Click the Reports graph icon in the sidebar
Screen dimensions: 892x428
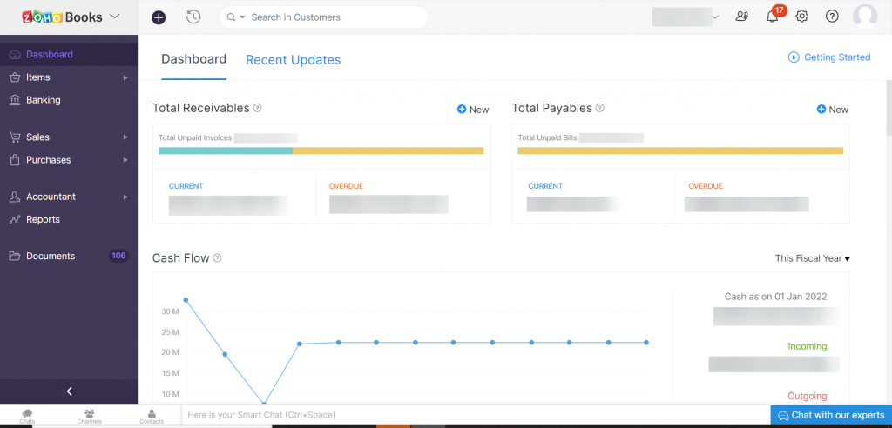coord(15,219)
